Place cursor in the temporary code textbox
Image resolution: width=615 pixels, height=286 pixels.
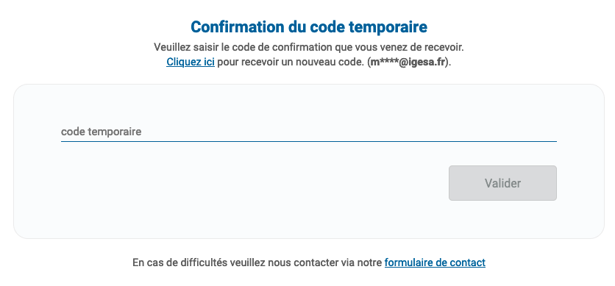309,132
